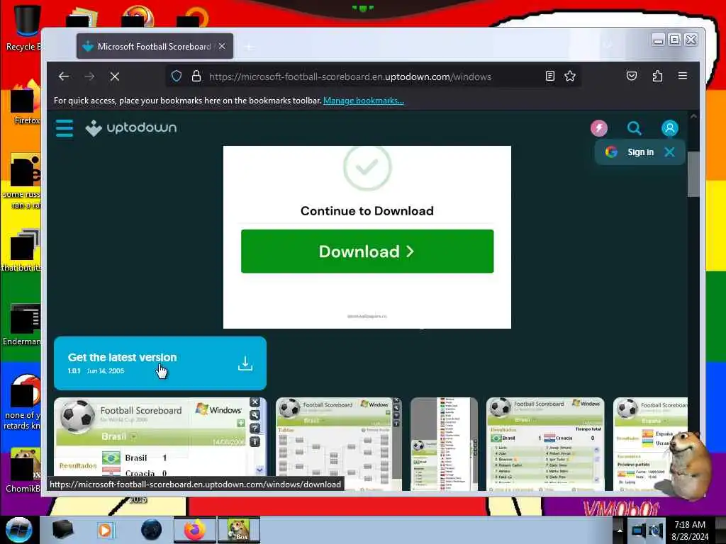The height and width of the screenshot is (544, 726).
Task: Open the Recycle Bin desktop icon
Action: pyautogui.click(x=24, y=28)
